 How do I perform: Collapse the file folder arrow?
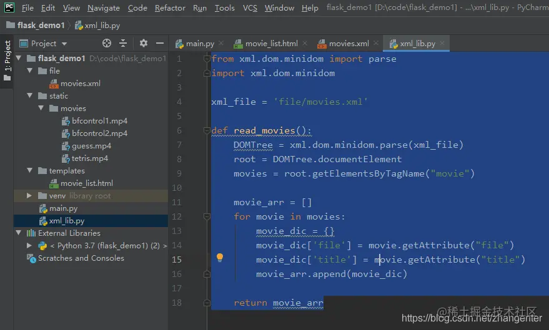pyautogui.click(x=30, y=70)
